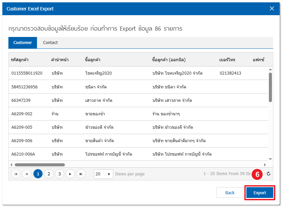Switch to the Contact tab
This screenshot has width=282, height=207.
pos(50,43)
